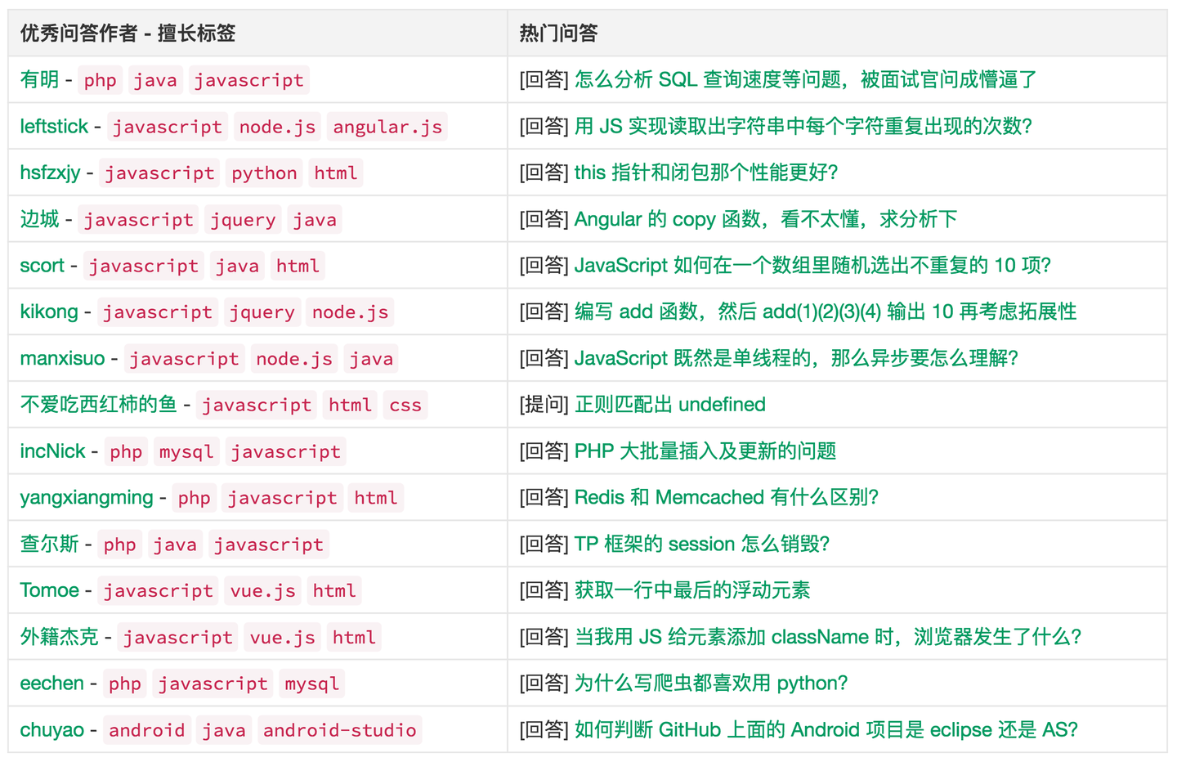The width and height of the screenshot is (1177, 762).
Task: Open eechen author link
Action: click(x=51, y=683)
